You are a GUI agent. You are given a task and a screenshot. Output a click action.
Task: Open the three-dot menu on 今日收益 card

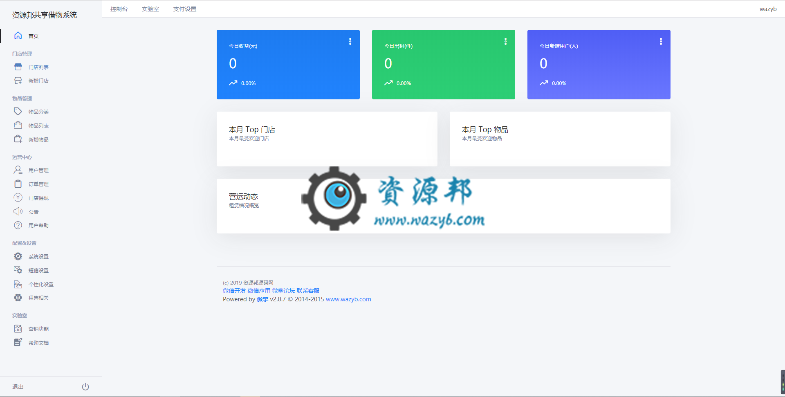[350, 41]
